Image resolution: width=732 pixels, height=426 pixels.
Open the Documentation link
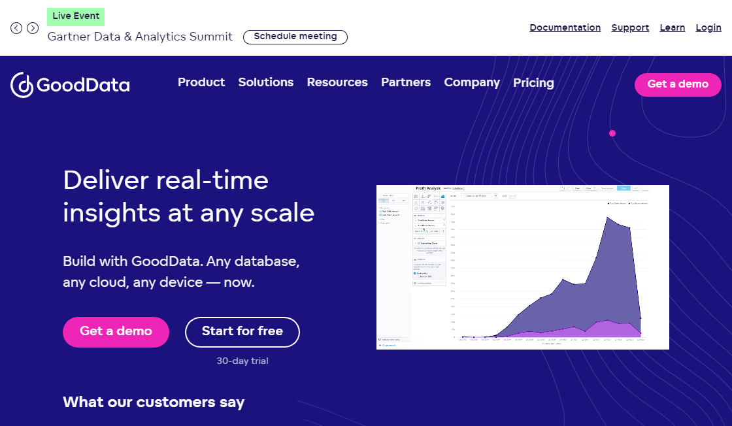pyautogui.click(x=565, y=27)
